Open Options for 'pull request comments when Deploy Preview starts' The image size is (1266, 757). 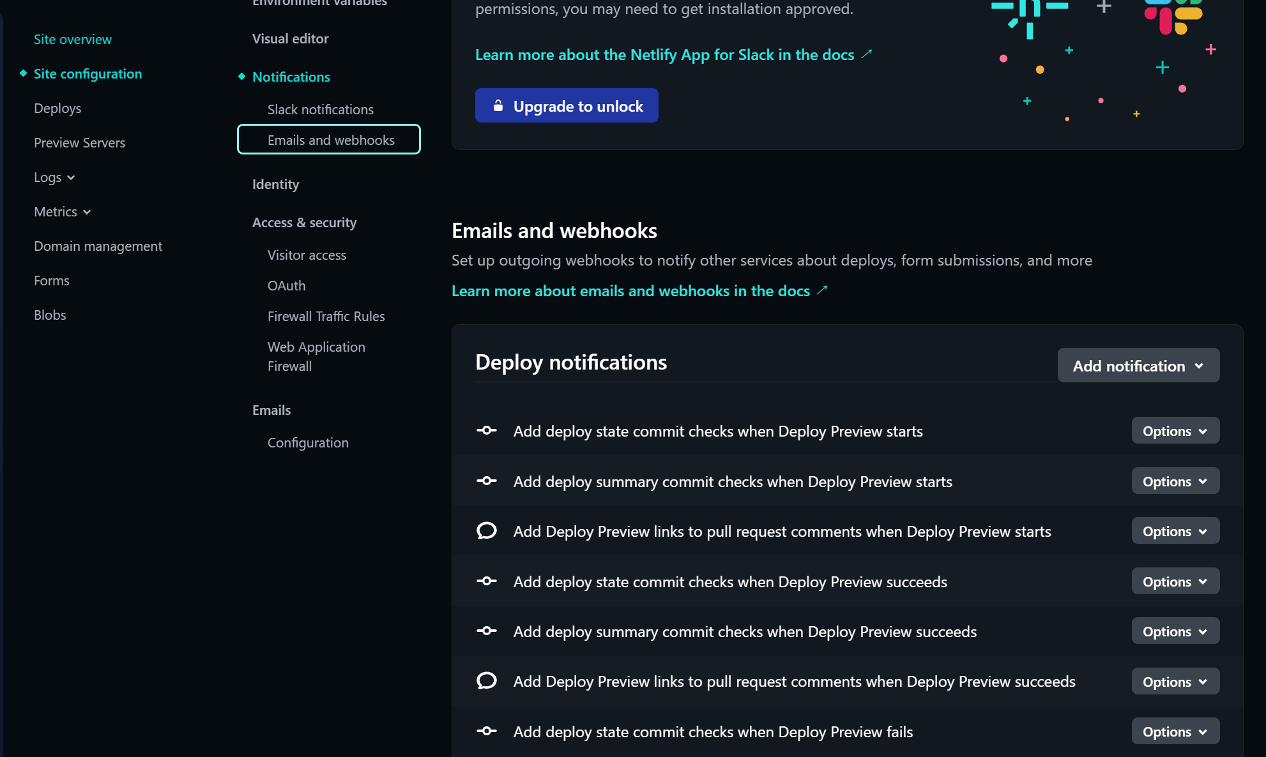pyautogui.click(x=1176, y=531)
